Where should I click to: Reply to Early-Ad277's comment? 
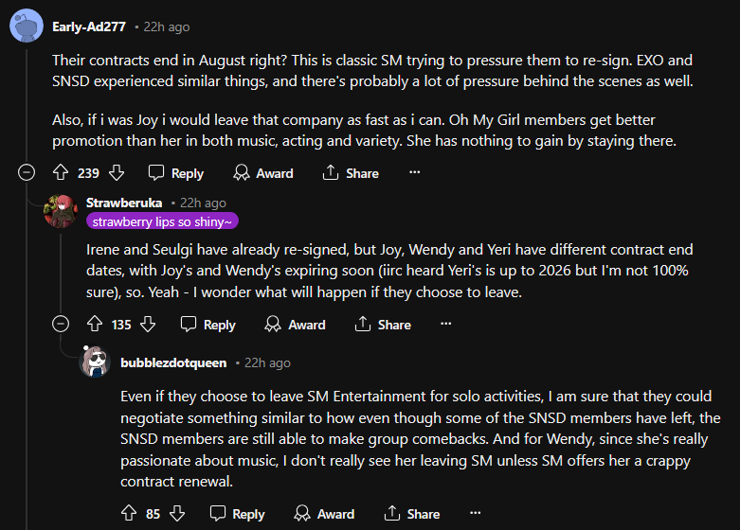176,173
